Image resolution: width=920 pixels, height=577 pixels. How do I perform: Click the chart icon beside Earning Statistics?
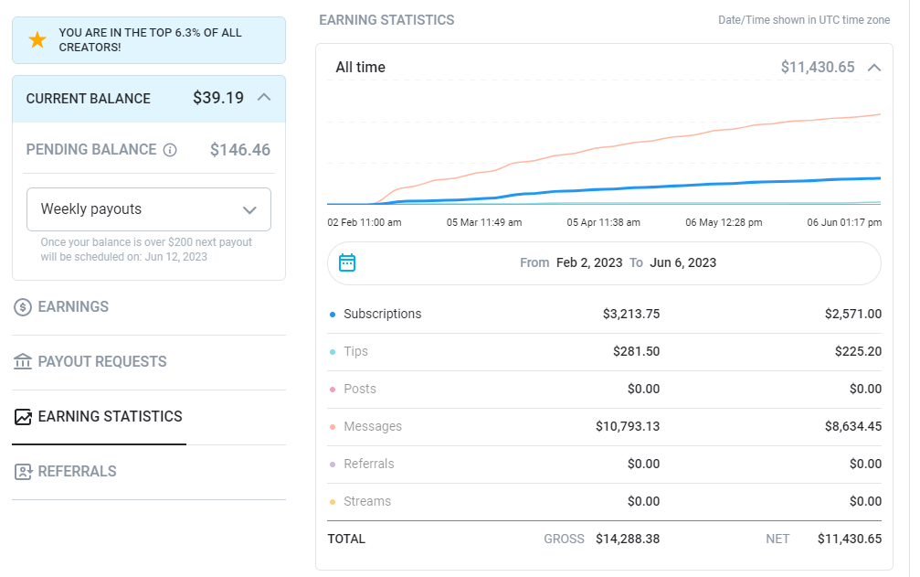(23, 417)
